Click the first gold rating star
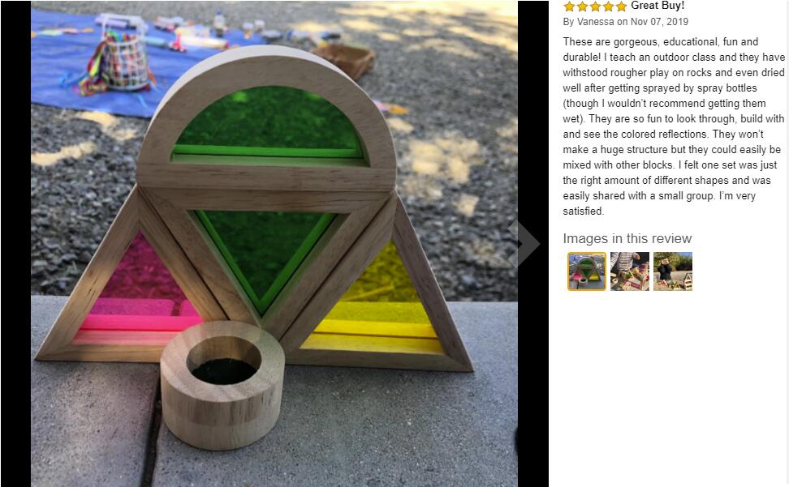This screenshot has width=789, height=487. pyautogui.click(x=569, y=6)
